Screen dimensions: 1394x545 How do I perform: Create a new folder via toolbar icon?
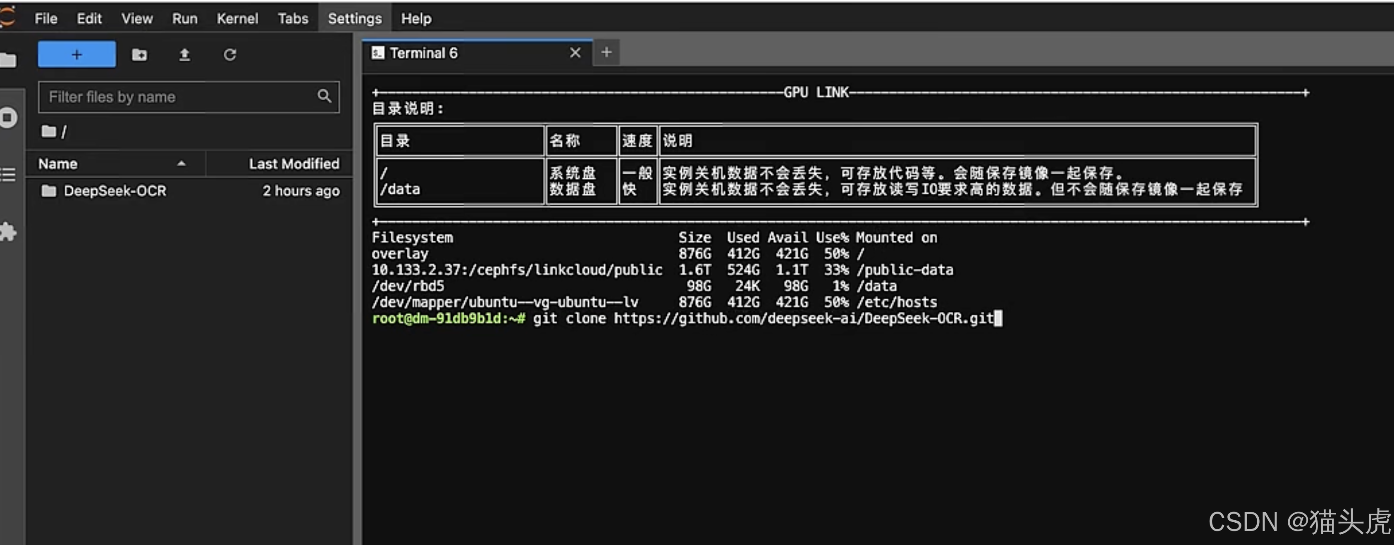(139, 54)
